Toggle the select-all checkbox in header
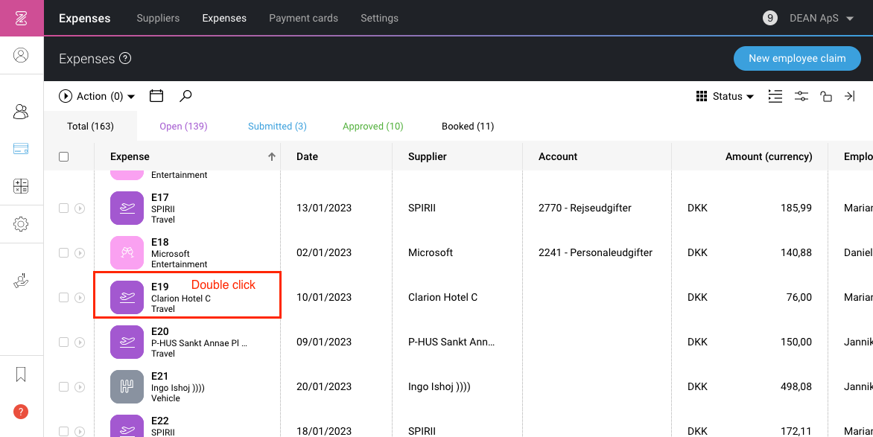Screen dimensions: 873x437 [x=63, y=156]
